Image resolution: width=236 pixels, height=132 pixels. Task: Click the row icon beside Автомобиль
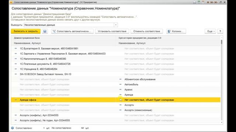(x=121, y=84)
